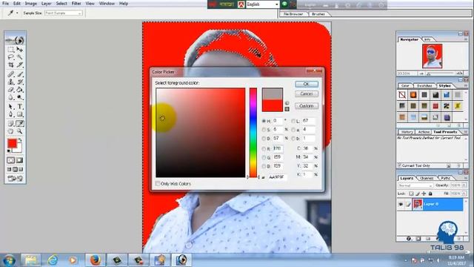Select the L radio button
The width and height of the screenshot is (474, 267).
pos(293,121)
